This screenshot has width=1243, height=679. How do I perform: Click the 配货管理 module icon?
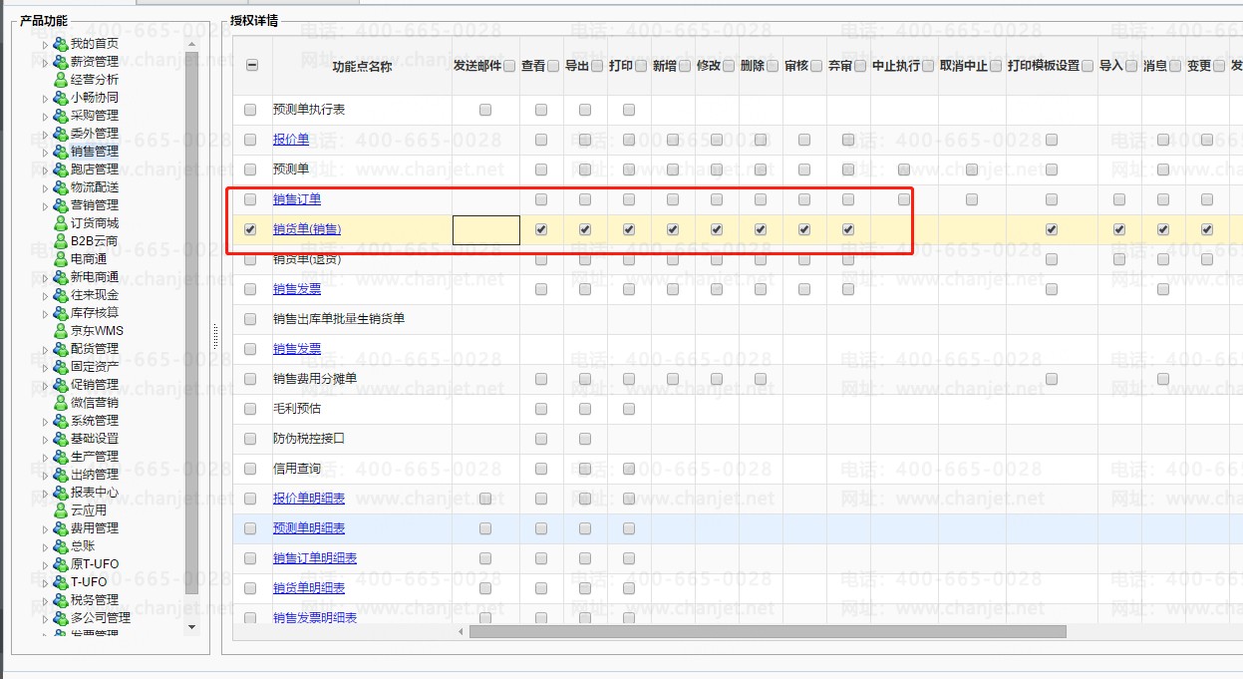(x=61, y=349)
